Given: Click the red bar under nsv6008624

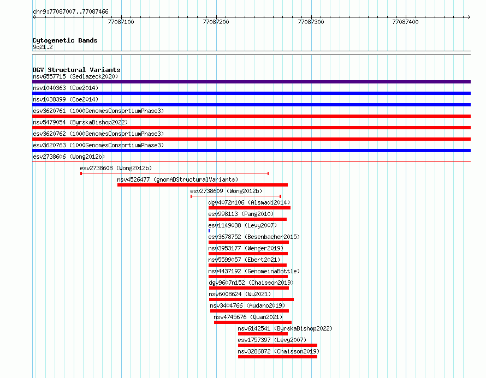Looking at the screenshot, I should click(x=251, y=299).
